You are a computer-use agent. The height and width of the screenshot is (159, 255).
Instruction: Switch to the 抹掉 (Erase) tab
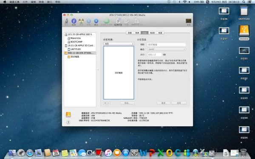pos(137,33)
